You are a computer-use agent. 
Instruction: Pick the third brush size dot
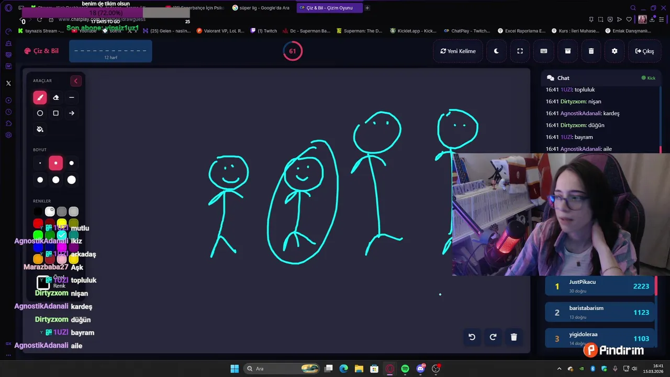pos(72,163)
